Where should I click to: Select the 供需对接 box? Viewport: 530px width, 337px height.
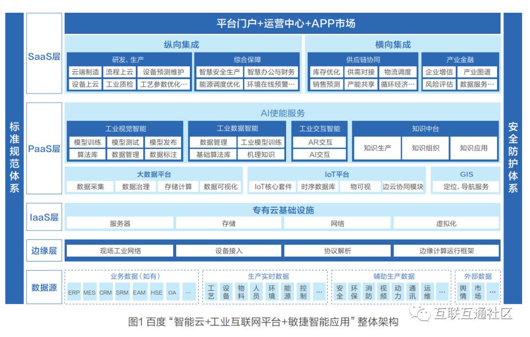pos(361,72)
